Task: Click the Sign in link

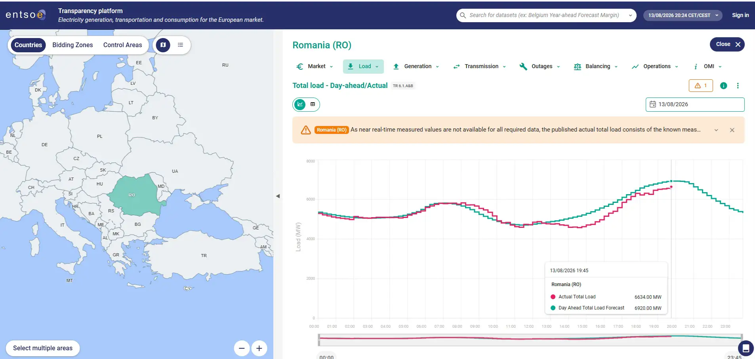Action: [740, 15]
